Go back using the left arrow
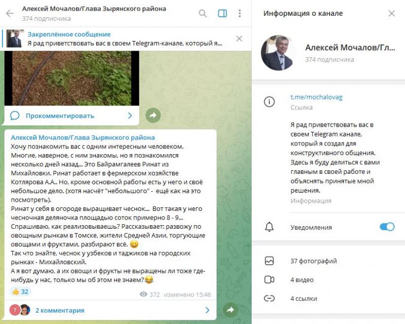The width and height of the screenshot is (405, 324). (x=10, y=13)
